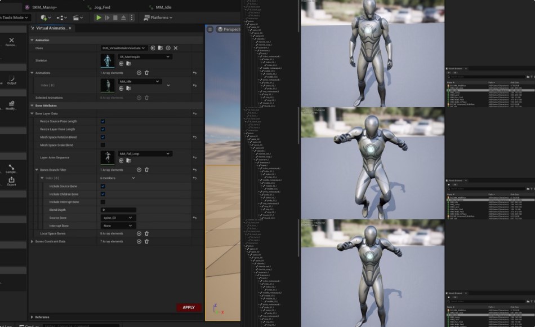Image resolution: width=535 pixels, height=327 pixels.
Task: Enable Mesh Space Scale Blend
Action: 103,145
